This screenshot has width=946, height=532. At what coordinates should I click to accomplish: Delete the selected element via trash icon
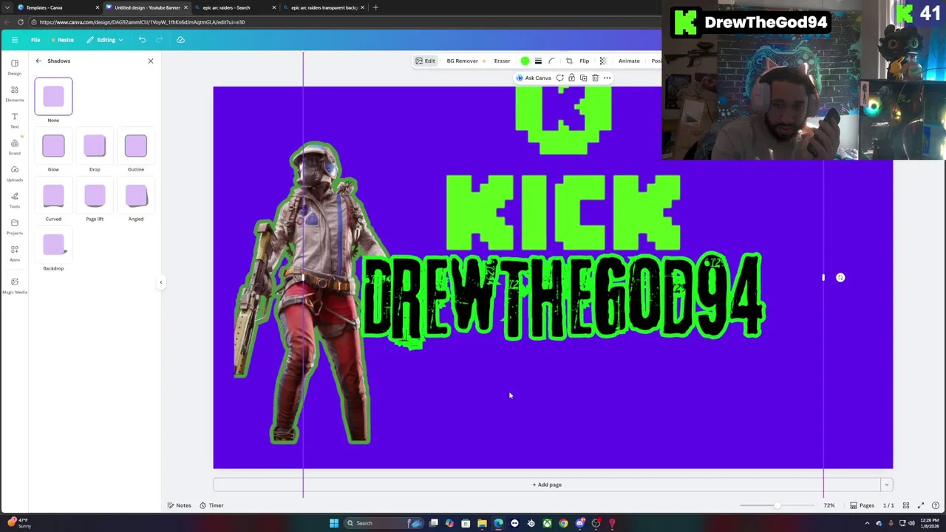[x=595, y=78]
